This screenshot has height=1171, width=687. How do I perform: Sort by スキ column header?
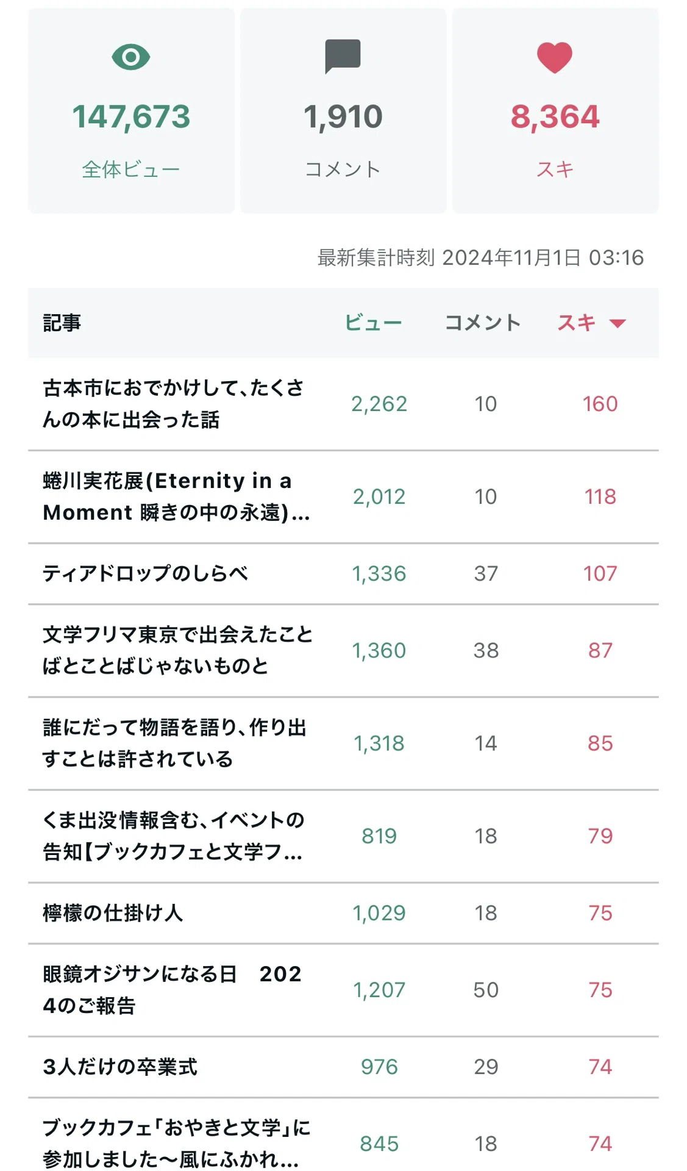(x=577, y=323)
